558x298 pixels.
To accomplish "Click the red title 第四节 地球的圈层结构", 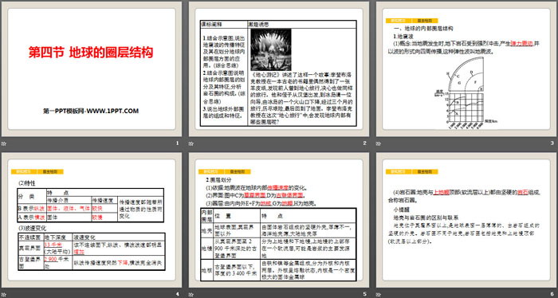I will 91,53.
